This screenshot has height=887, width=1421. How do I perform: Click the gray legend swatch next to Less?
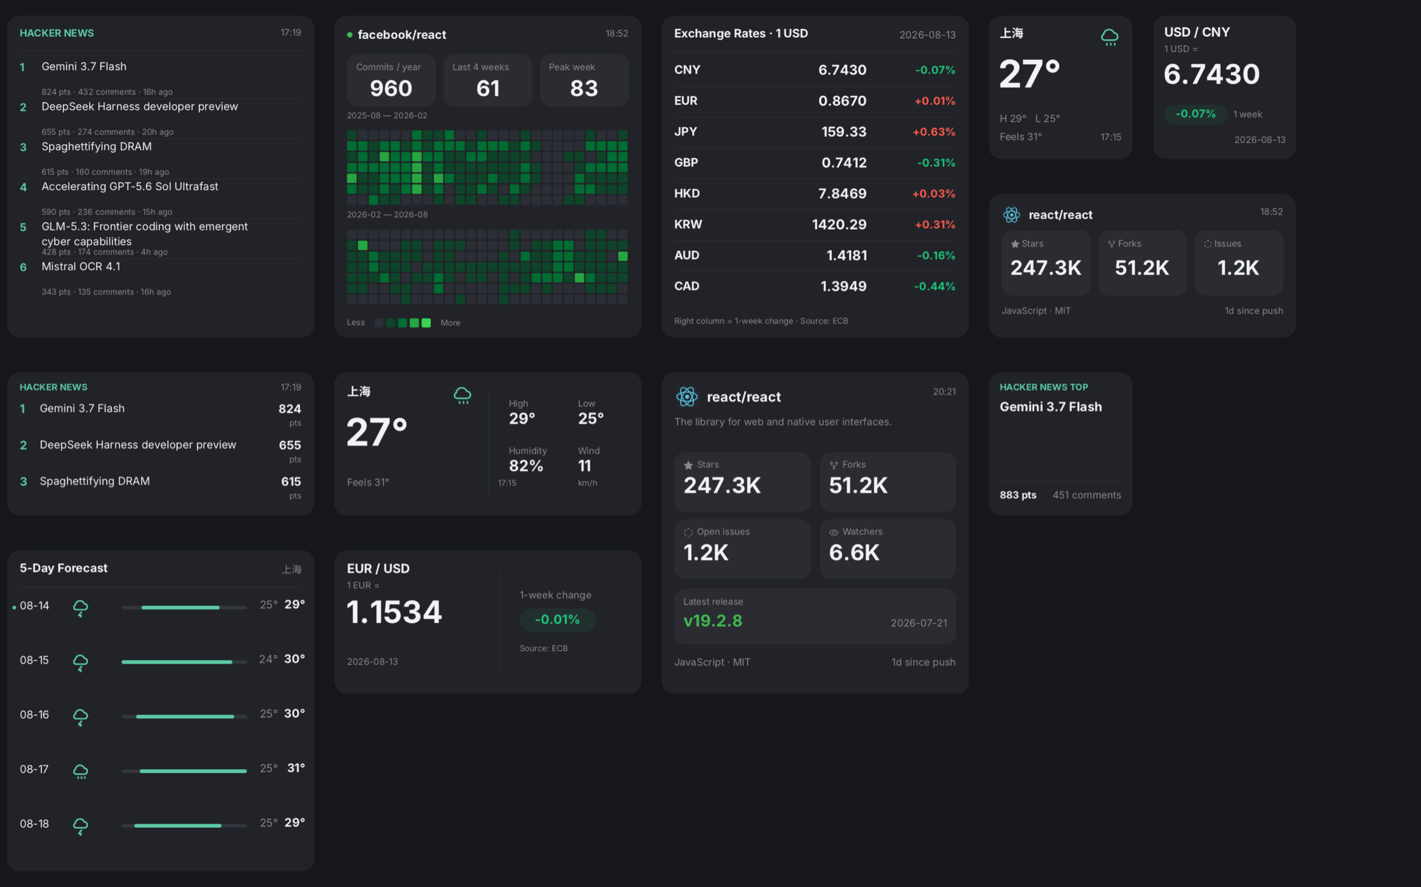tap(379, 323)
